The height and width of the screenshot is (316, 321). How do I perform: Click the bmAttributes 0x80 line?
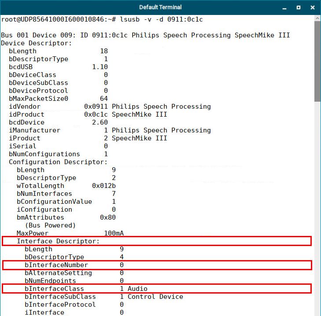pos(66,217)
